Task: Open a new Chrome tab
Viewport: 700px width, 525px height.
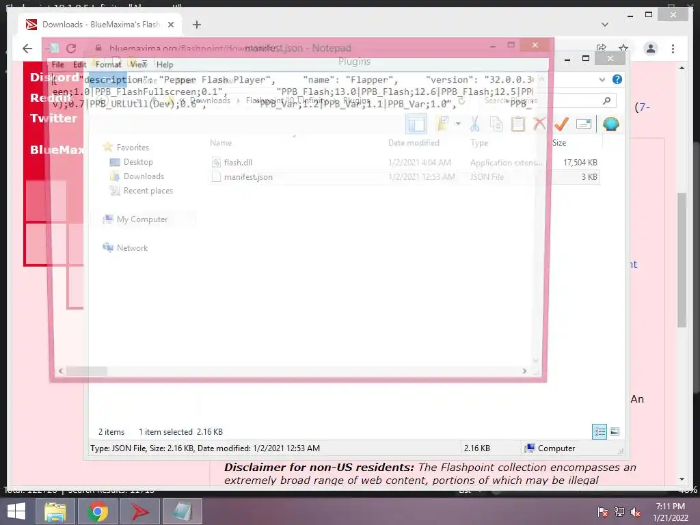Action: 196,25
